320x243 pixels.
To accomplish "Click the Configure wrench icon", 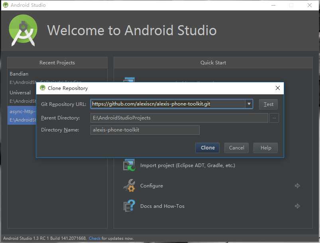I will click(x=129, y=185).
